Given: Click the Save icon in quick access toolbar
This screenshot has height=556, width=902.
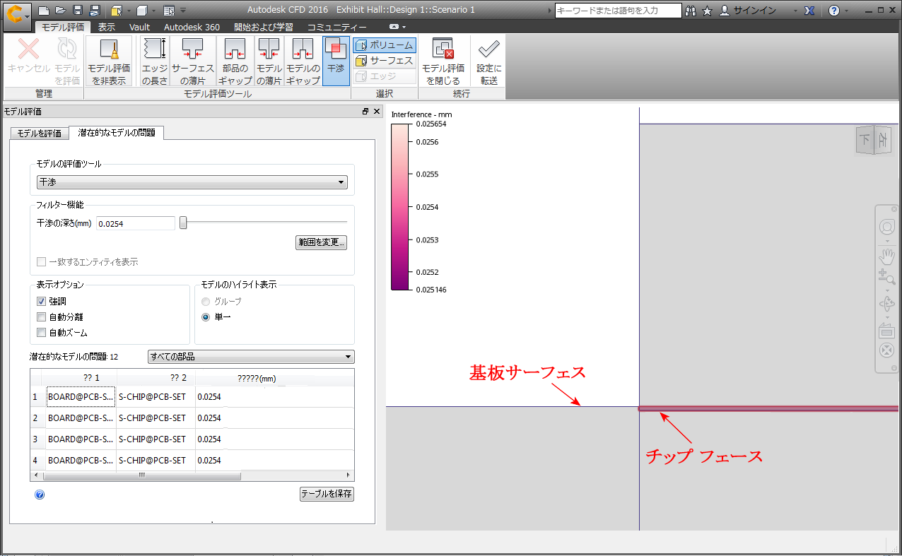Looking at the screenshot, I should [x=77, y=11].
